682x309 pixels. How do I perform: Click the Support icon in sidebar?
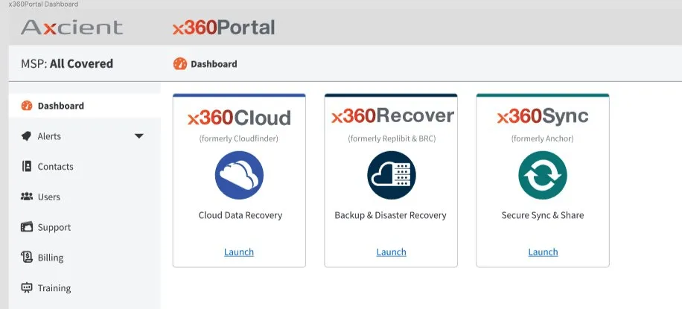[27, 227]
